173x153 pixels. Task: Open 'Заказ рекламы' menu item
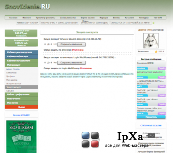[x=68, y=18]
